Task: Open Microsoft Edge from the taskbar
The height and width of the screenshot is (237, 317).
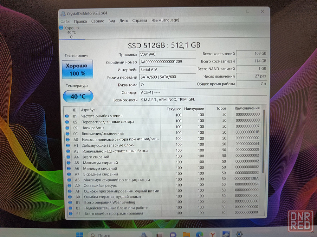Action: [199, 234]
